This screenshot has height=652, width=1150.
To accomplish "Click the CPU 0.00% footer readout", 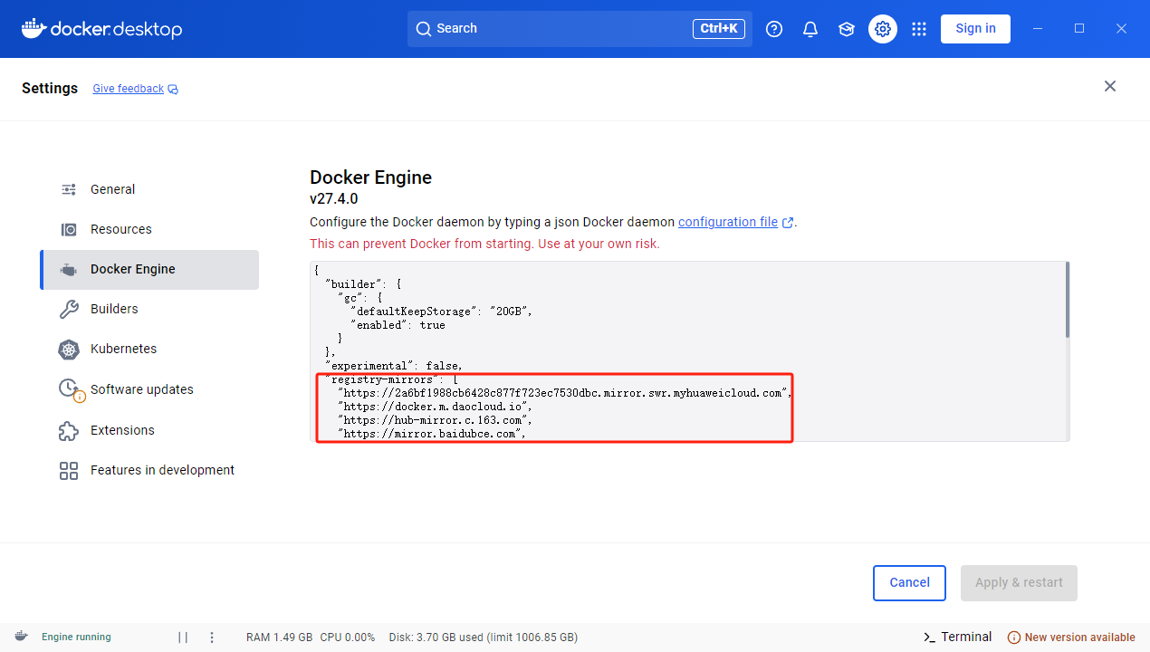I will 348,638.
